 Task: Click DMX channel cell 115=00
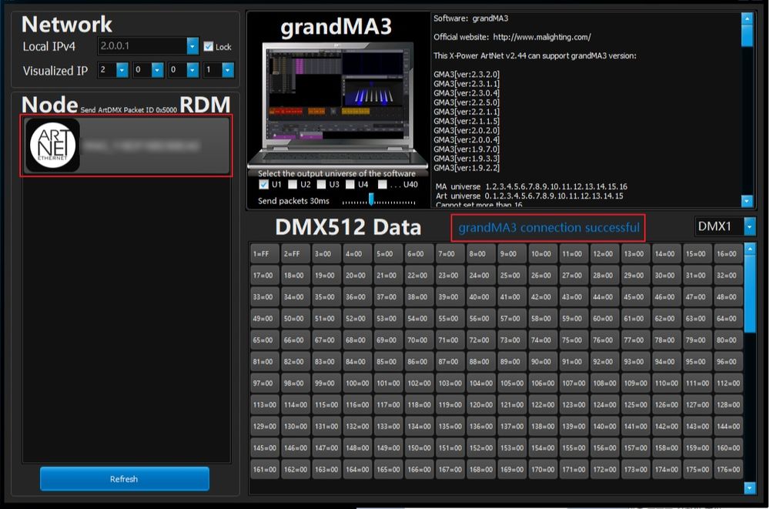326,405
